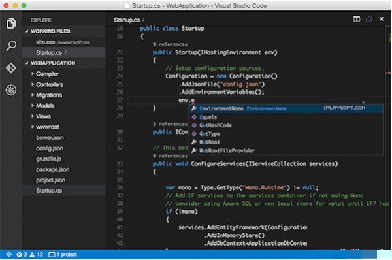This screenshot has height=260, width=392.
Task: Open the Debug view icon
Action: click(11, 90)
